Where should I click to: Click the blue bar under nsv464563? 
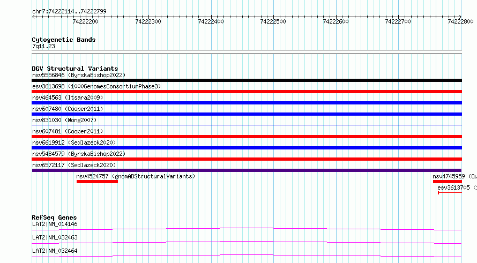coord(247,103)
